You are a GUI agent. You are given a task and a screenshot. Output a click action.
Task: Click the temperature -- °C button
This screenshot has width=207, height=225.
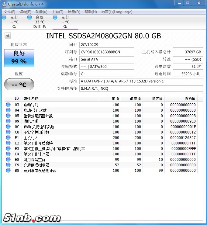pos(19,85)
